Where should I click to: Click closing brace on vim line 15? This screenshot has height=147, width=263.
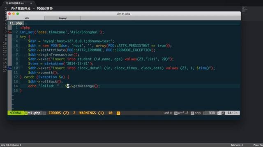coord(21,91)
